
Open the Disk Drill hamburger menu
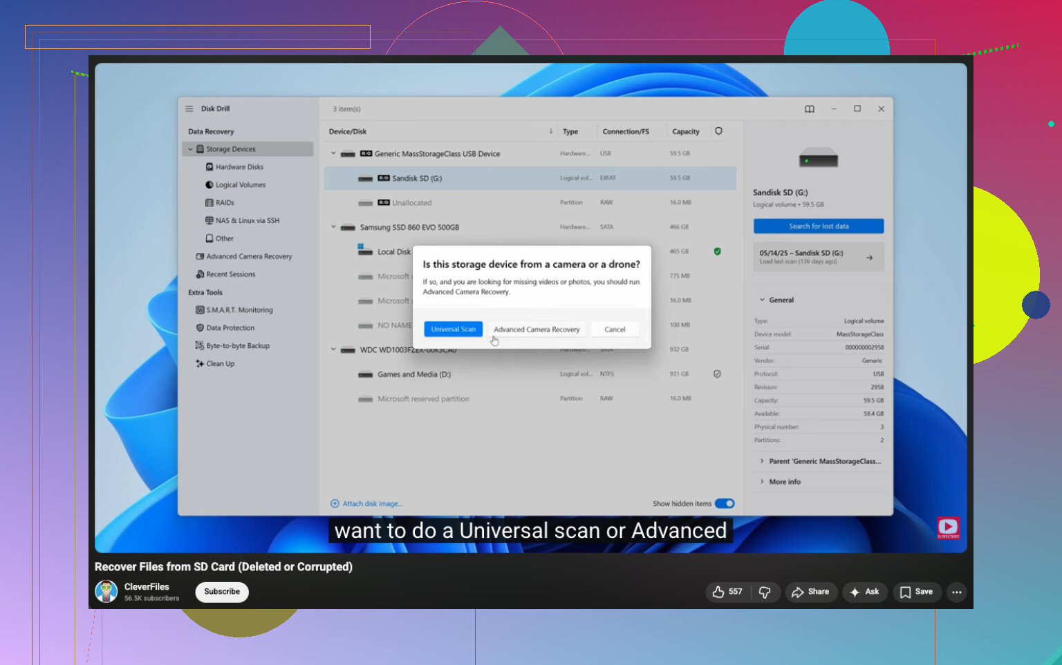[189, 109]
